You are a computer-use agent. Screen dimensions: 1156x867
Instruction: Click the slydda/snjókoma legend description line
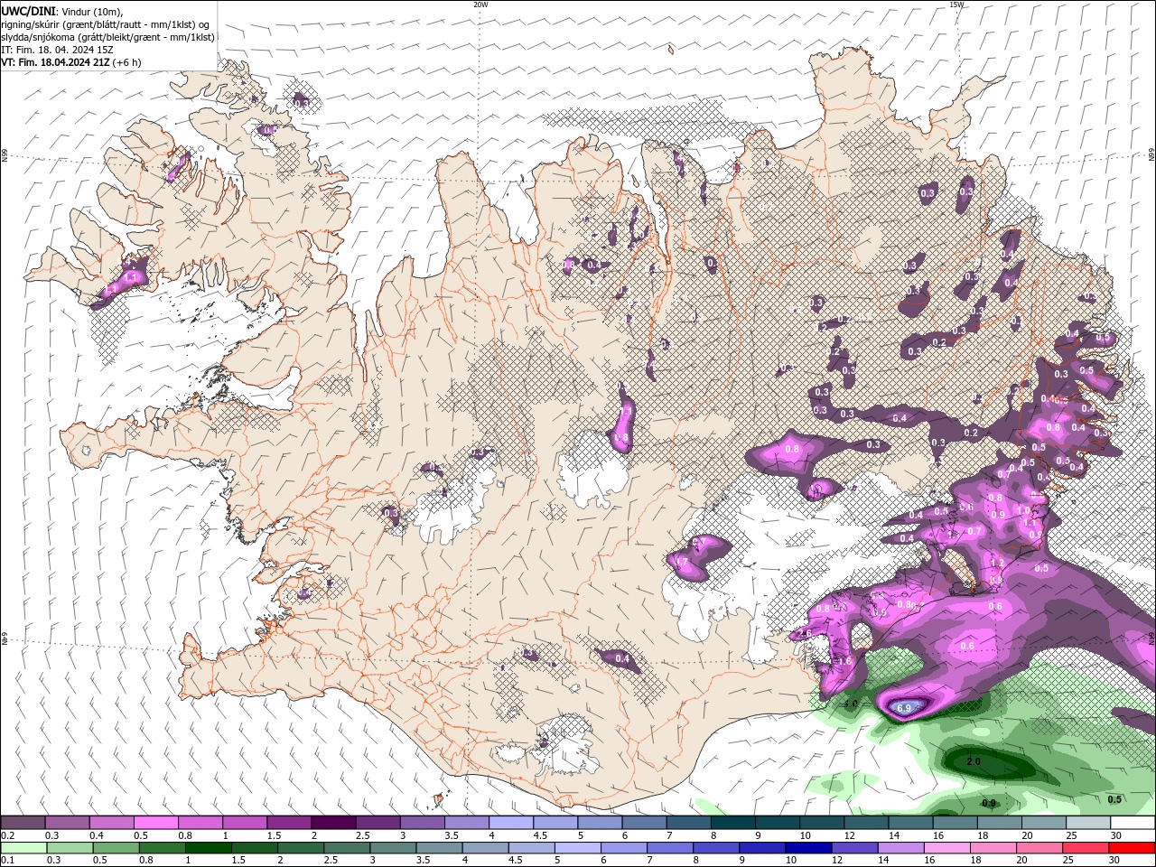coord(108,37)
